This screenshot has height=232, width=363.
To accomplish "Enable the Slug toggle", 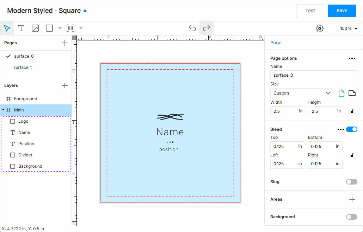I will (x=352, y=182).
